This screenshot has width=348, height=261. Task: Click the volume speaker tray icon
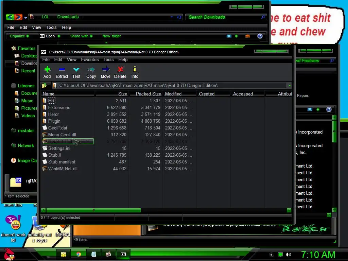point(288,255)
